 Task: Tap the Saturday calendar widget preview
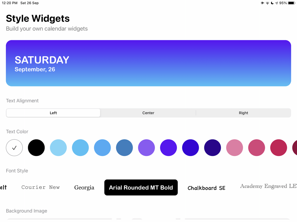148,63
